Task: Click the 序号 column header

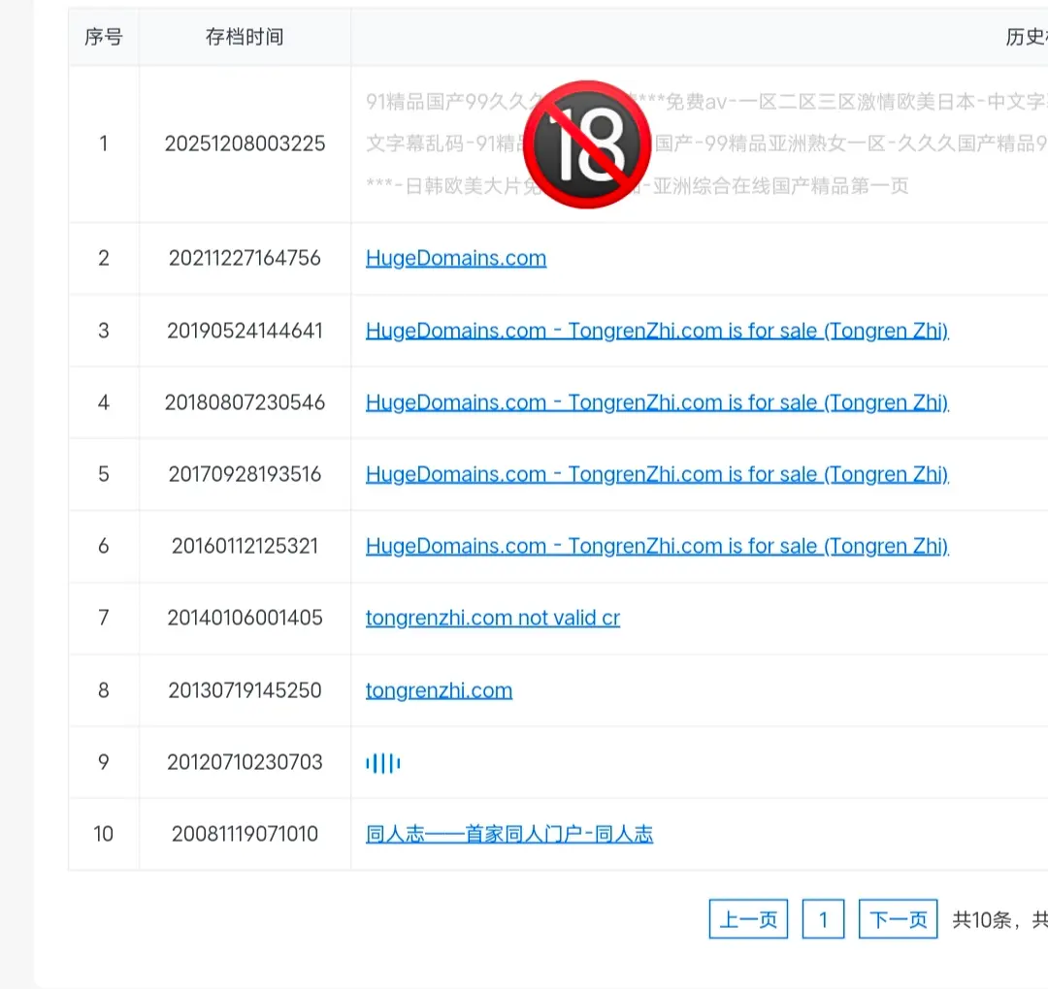Action: (x=104, y=38)
